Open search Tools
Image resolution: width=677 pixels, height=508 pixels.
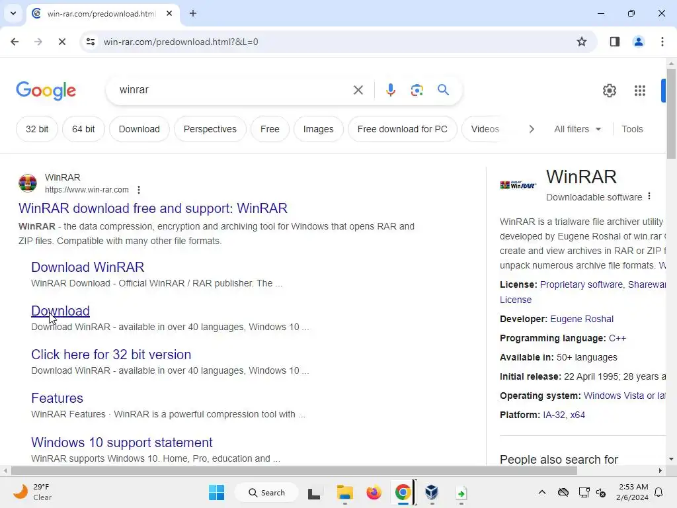tap(632, 129)
